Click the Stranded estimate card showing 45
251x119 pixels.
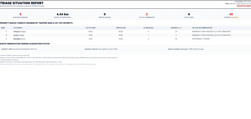(231, 15)
